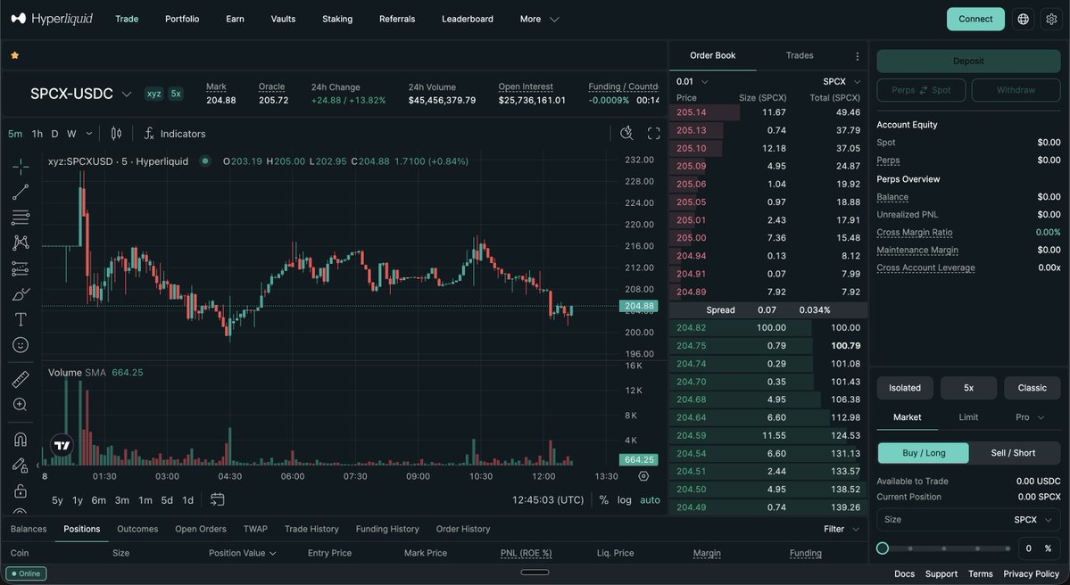Image resolution: width=1070 pixels, height=585 pixels.
Task: Click the quick search lightning icon
Action: (626, 134)
